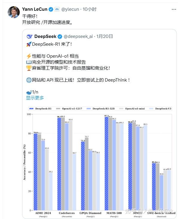Click the Meta affiliation badge icon
The height and width of the screenshot is (219, 178).
click(x=57, y=9)
